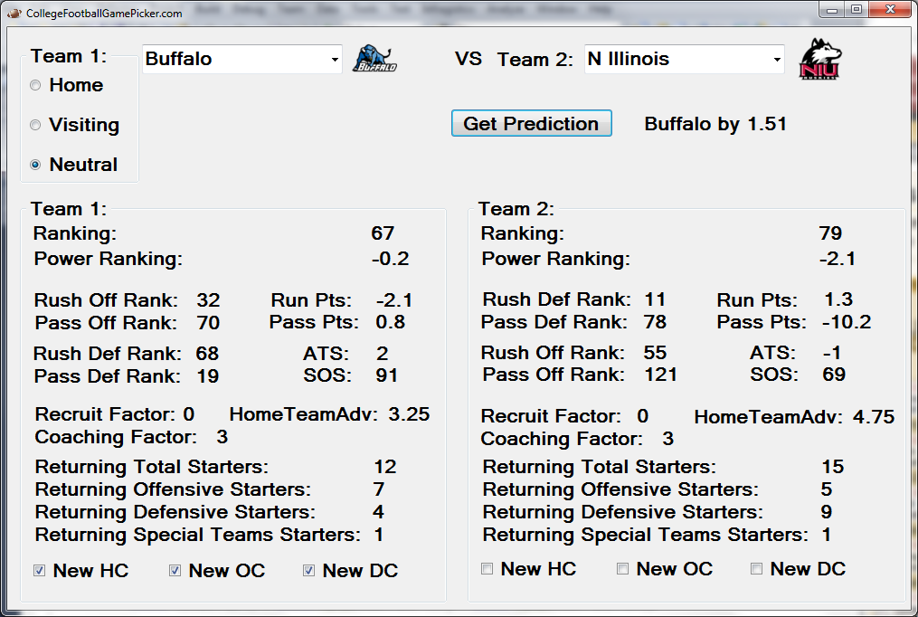Check Team 2 New OC checkbox
The height and width of the screenshot is (617, 918).
(x=622, y=569)
